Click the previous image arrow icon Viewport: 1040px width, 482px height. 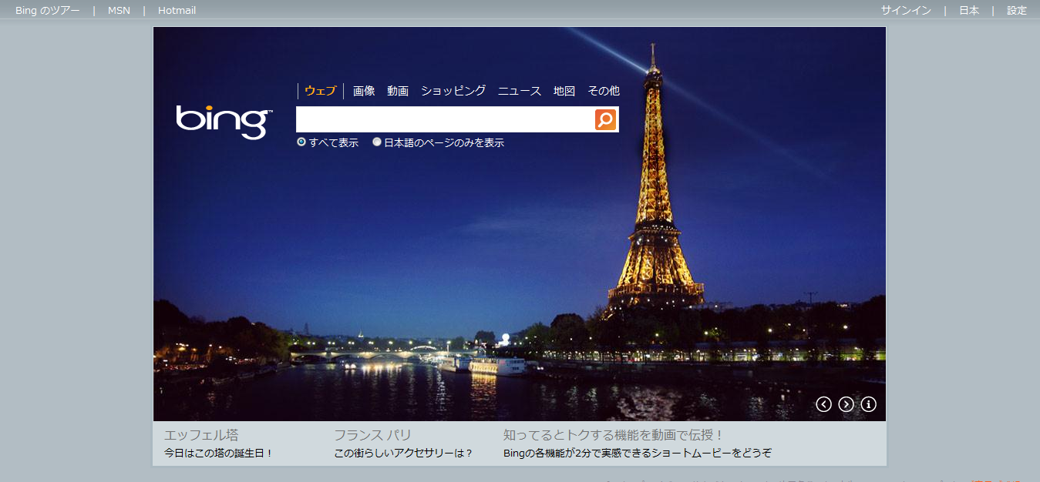pyautogui.click(x=823, y=404)
